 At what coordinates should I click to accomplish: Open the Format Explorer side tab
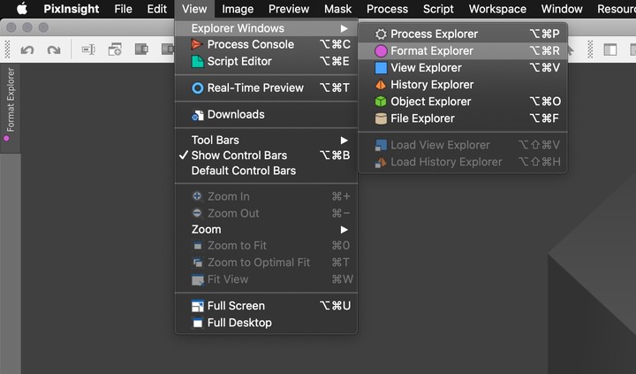pyautogui.click(x=10, y=104)
